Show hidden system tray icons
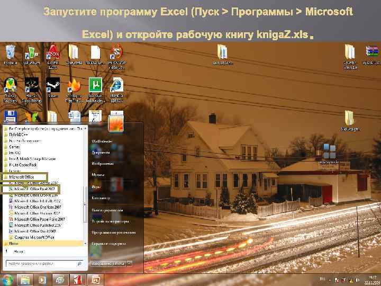This screenshot has width=381, height=286. pyautogui.click(x=330, y=280)
